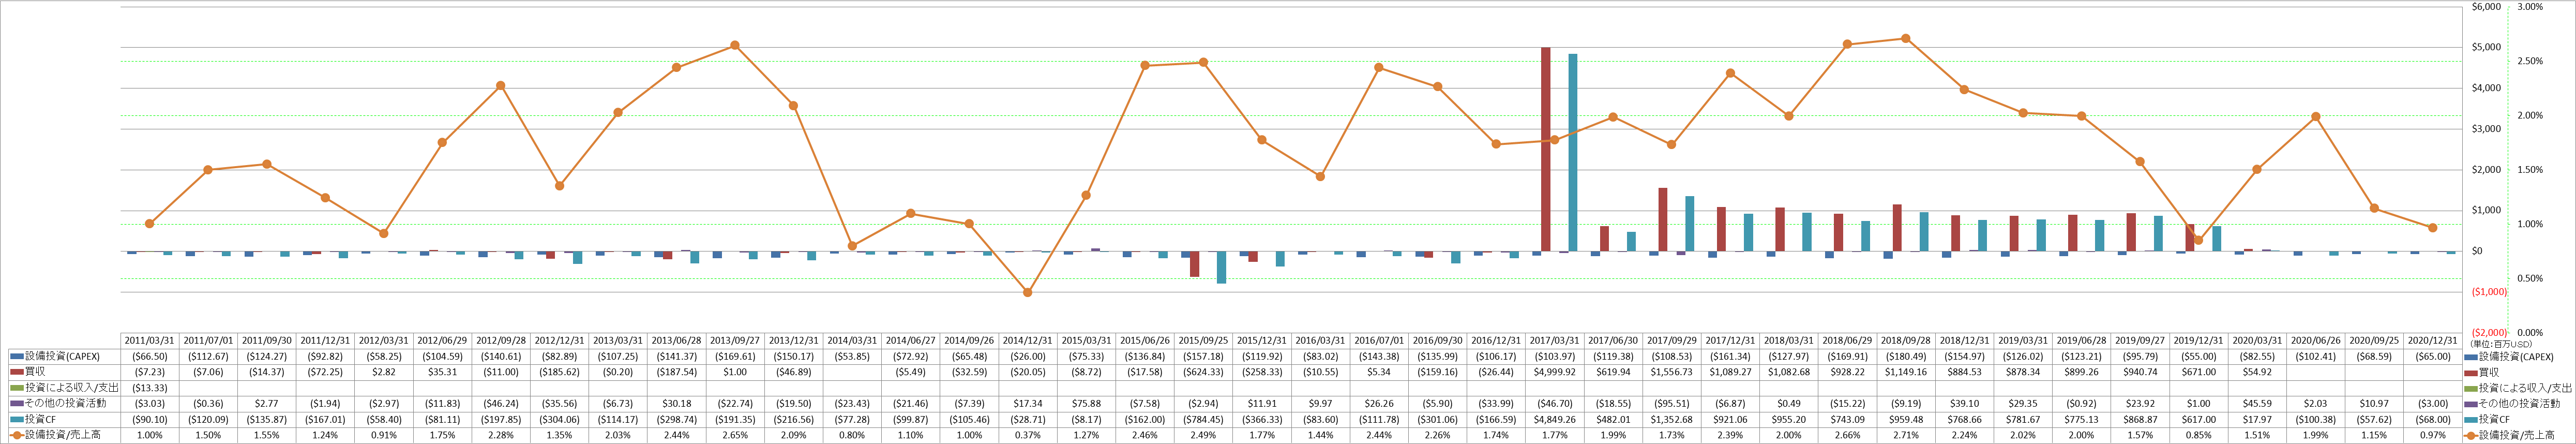Click the ($784.45) 投資CF cell
Viewport: 2576px width, 444px height.
click(x=1203, y=420)
